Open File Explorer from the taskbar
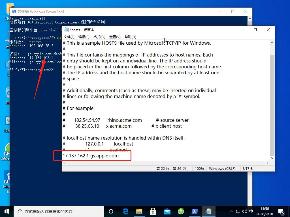Image resolution: width=290 pixels, height=217 pixels. [x=139, y=211]
